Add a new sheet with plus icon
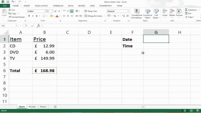This screenshot has width=201, height=113. (55, 107)
